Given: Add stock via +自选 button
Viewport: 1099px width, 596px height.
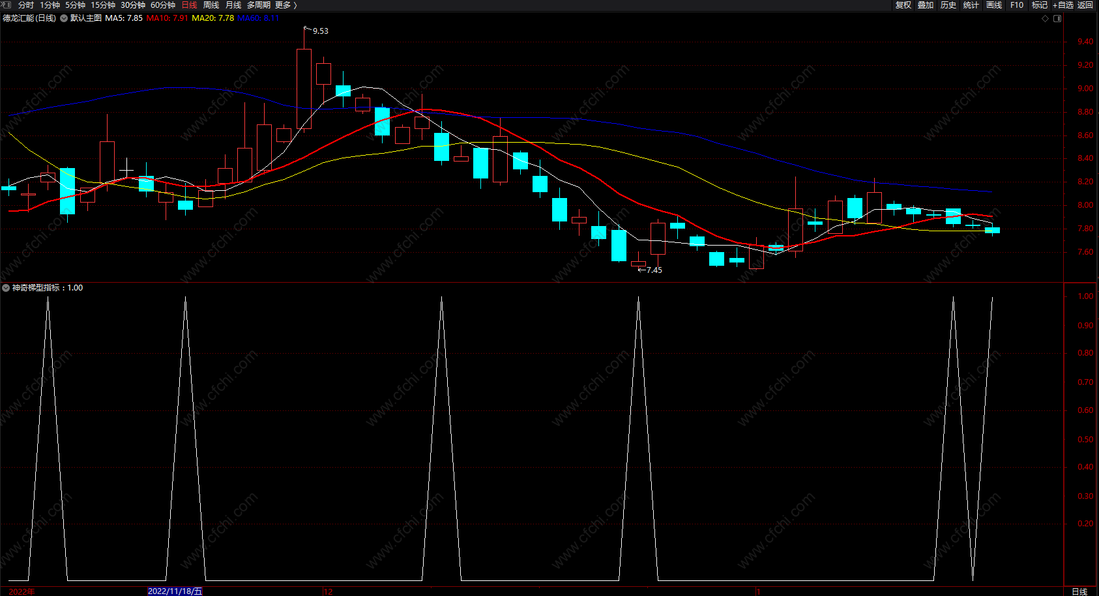Looking at the screenshot, I should [x=1063, y=5].
